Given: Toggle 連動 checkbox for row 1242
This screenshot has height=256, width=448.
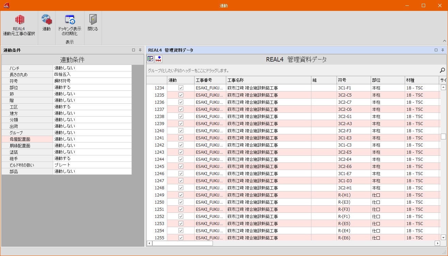Looking at the screenshot, I should pyautogui.click(x=181, y=145).
